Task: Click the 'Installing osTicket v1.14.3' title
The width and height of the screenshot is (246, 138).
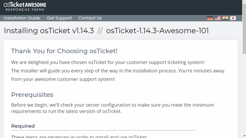Action: click(49, 31)
